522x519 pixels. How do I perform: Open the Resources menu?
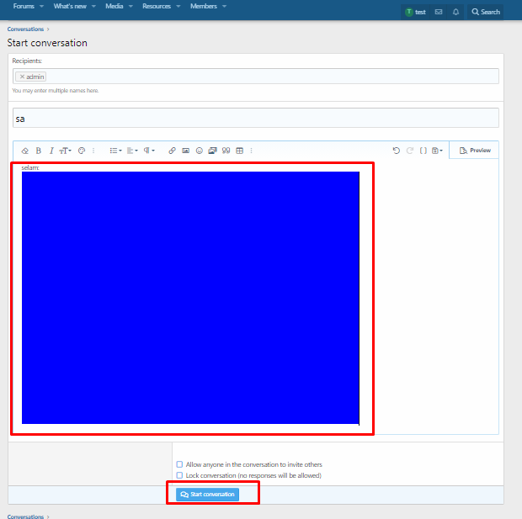[157, 6]
